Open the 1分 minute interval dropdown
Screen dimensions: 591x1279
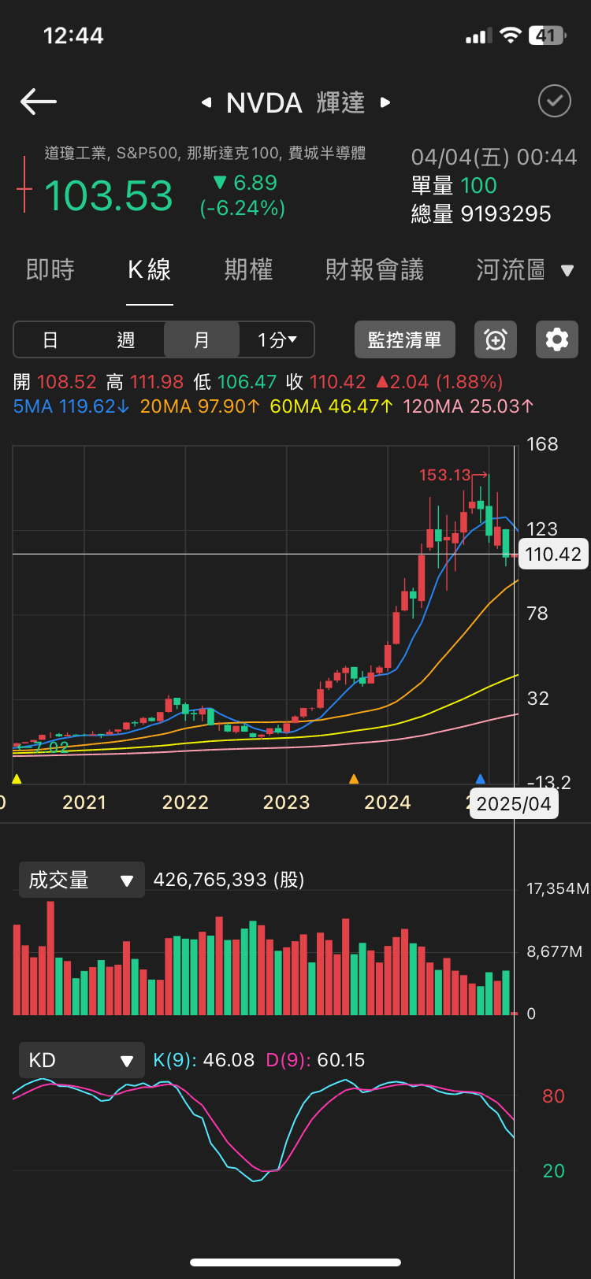(x=277, y=340)
